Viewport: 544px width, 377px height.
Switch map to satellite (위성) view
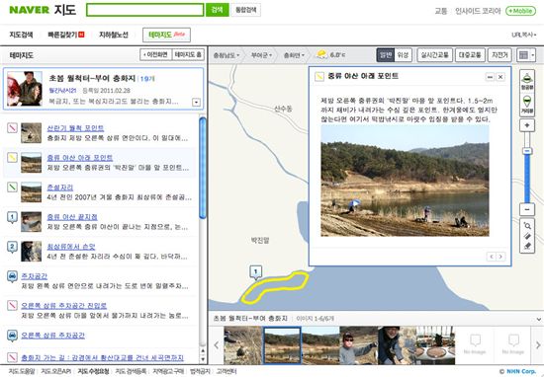pyautogui.click(x=403, y=55)
